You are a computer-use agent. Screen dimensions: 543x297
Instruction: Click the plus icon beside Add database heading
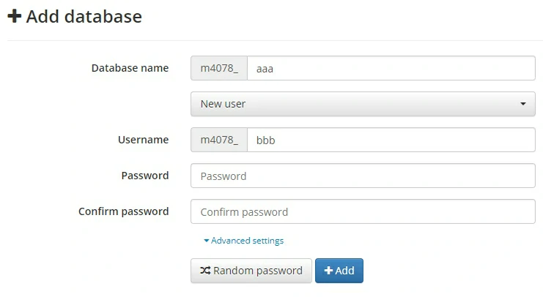15,16
